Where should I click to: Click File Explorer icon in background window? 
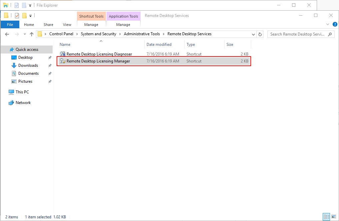tap(6, 5)
